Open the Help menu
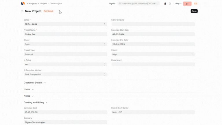This screenshot has height=125, width=222. click(178, 4)
